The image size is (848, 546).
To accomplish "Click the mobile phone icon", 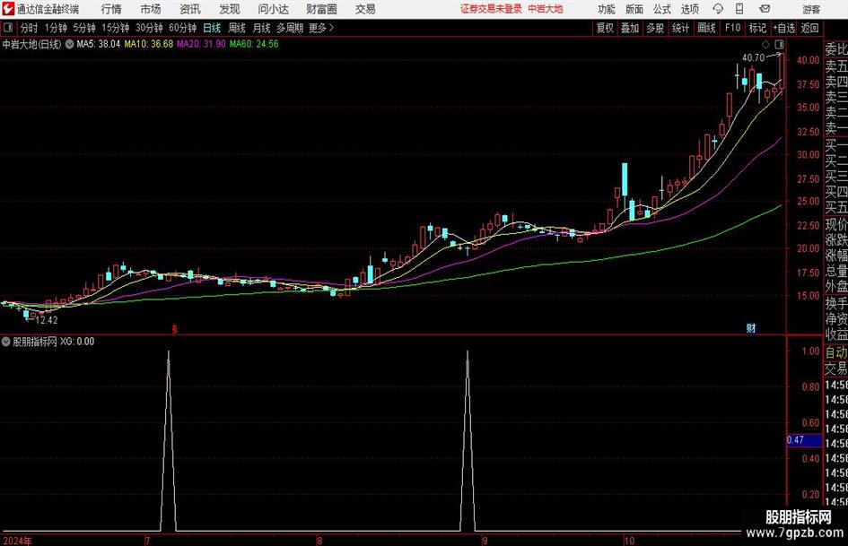I will 739,9.
